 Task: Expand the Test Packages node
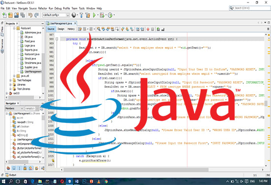(10, 80)
